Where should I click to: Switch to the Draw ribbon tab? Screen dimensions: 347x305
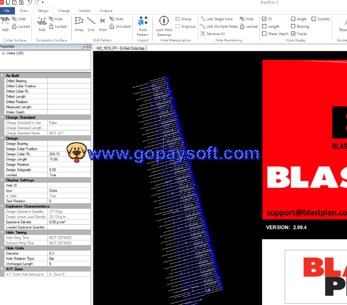tap(24, 11)
